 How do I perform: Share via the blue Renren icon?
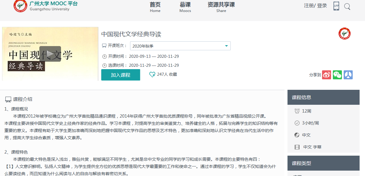tap(348, 75)
